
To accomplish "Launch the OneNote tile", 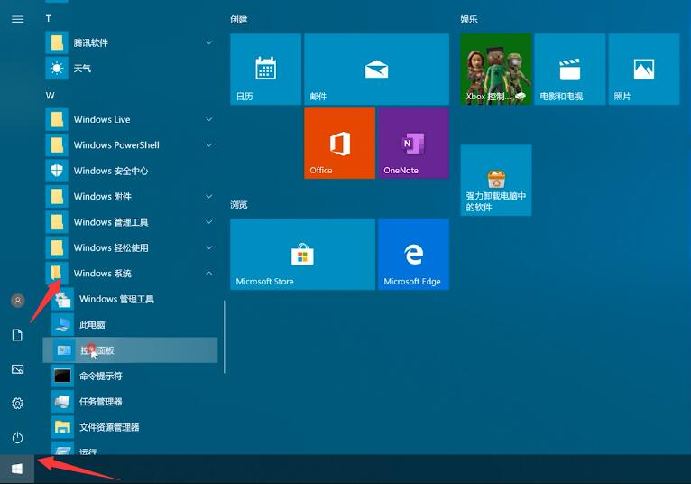I will [x=414, y=144].
